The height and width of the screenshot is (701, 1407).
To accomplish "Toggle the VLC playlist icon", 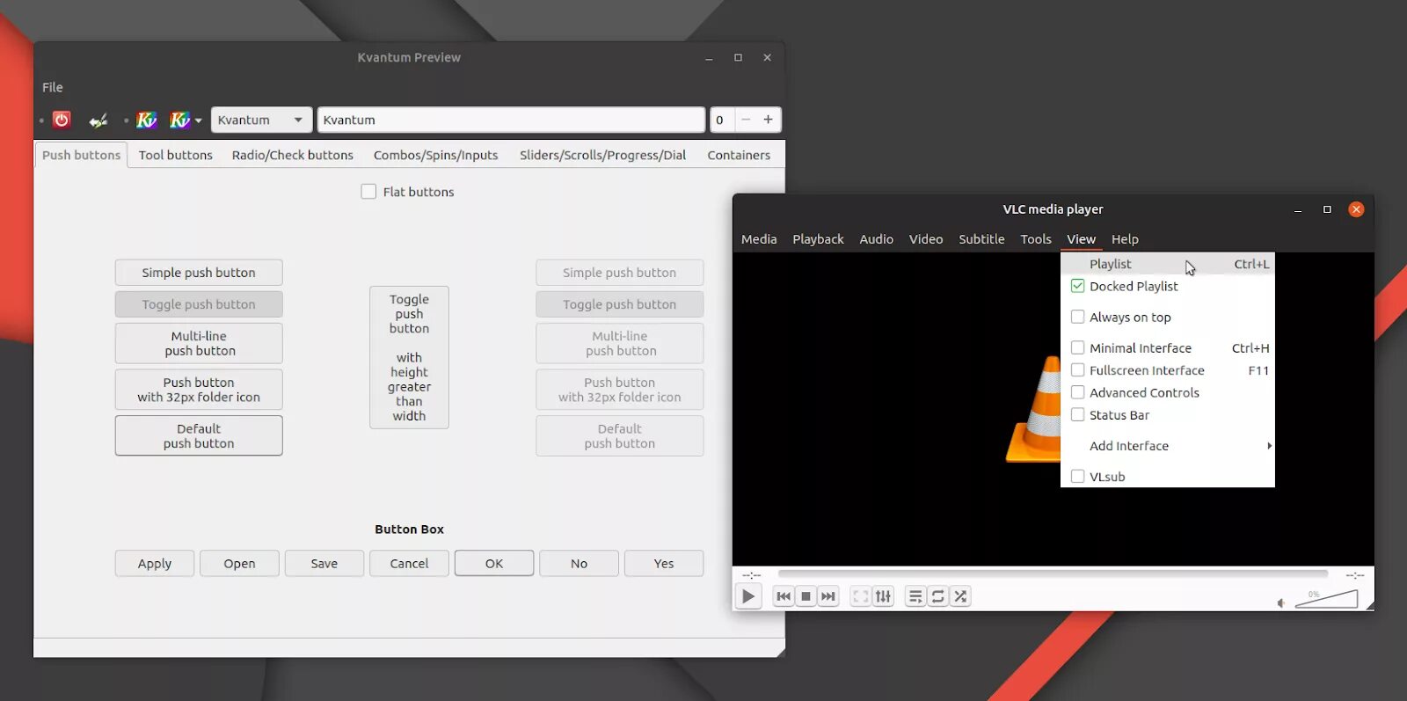I will click(x=915, y=596).
